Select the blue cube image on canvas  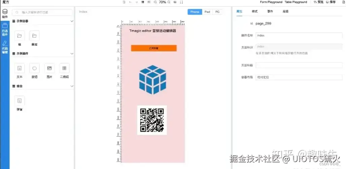[x=153, y=80]
